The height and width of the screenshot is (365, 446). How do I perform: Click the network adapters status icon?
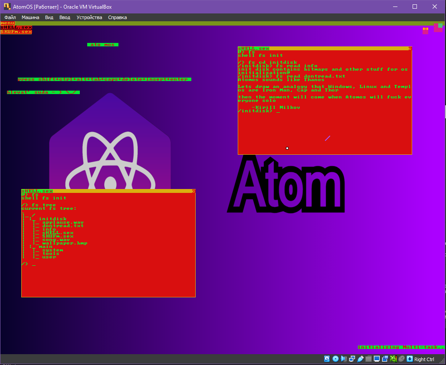click(x=352, y=359)
